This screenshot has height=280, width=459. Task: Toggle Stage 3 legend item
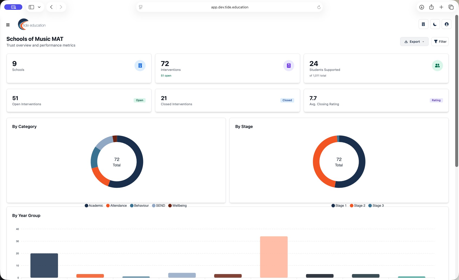click(376, 206)
